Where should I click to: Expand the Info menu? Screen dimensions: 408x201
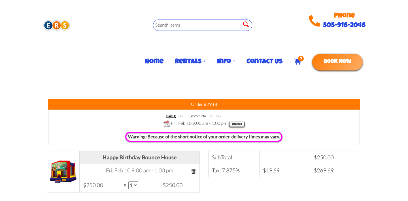pyautogui.click(x=226, y=61)
